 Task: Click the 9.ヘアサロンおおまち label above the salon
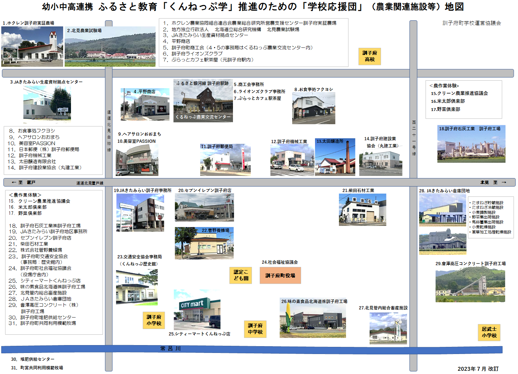(139, 134)
